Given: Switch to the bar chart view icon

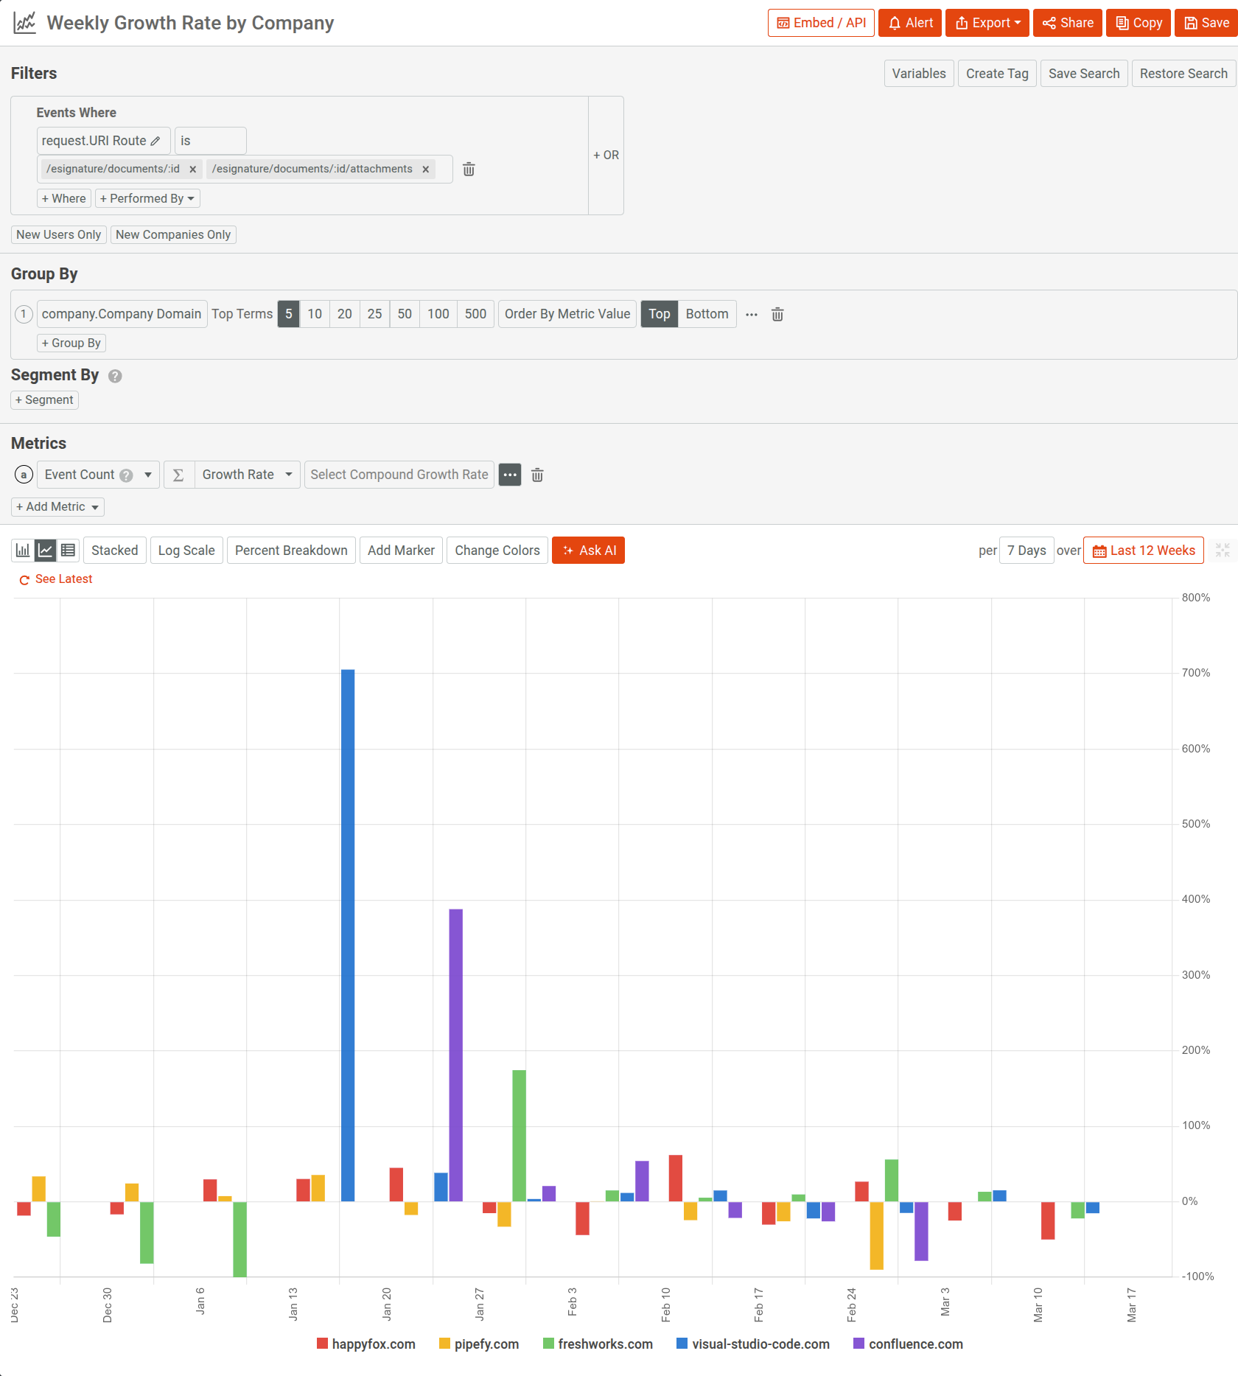Looking at the screenshot, I should [22, 550].
